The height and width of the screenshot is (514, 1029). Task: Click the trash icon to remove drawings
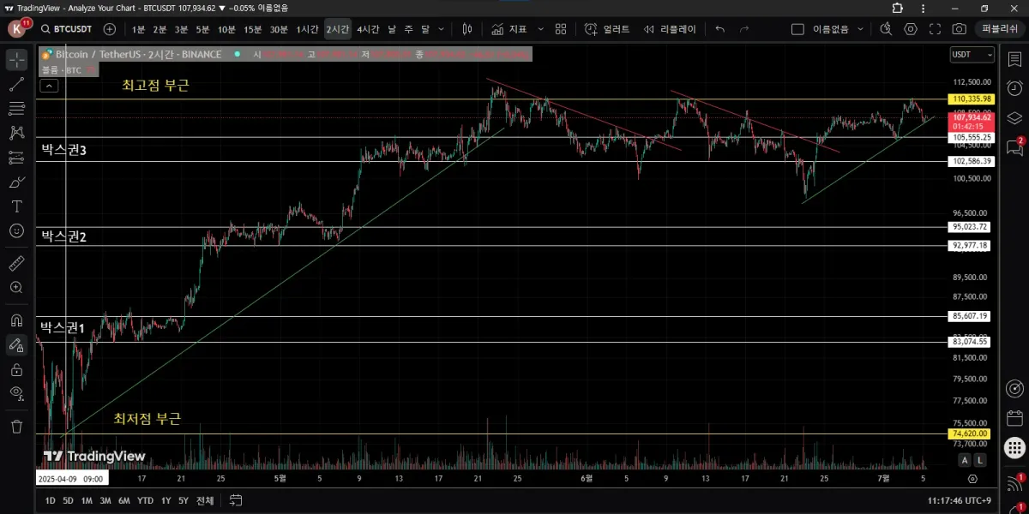pyautogui.click(x=16, y=426)
